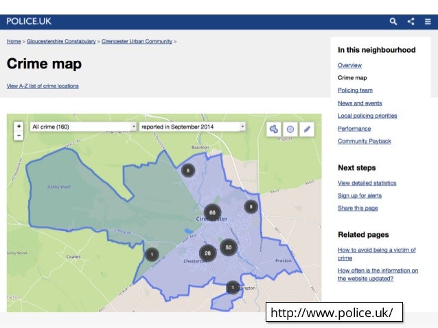Open reported in September 2014 dropdown
This screenshot has height=328, width=438.
pos(192,127)
